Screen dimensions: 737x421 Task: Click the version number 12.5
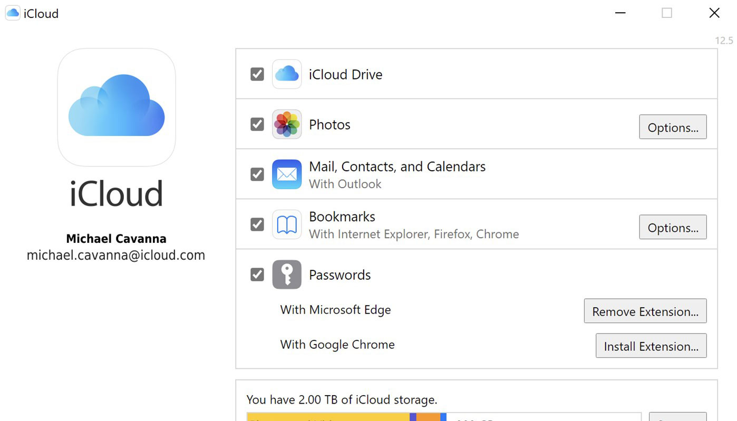click(x=724, y=41)
